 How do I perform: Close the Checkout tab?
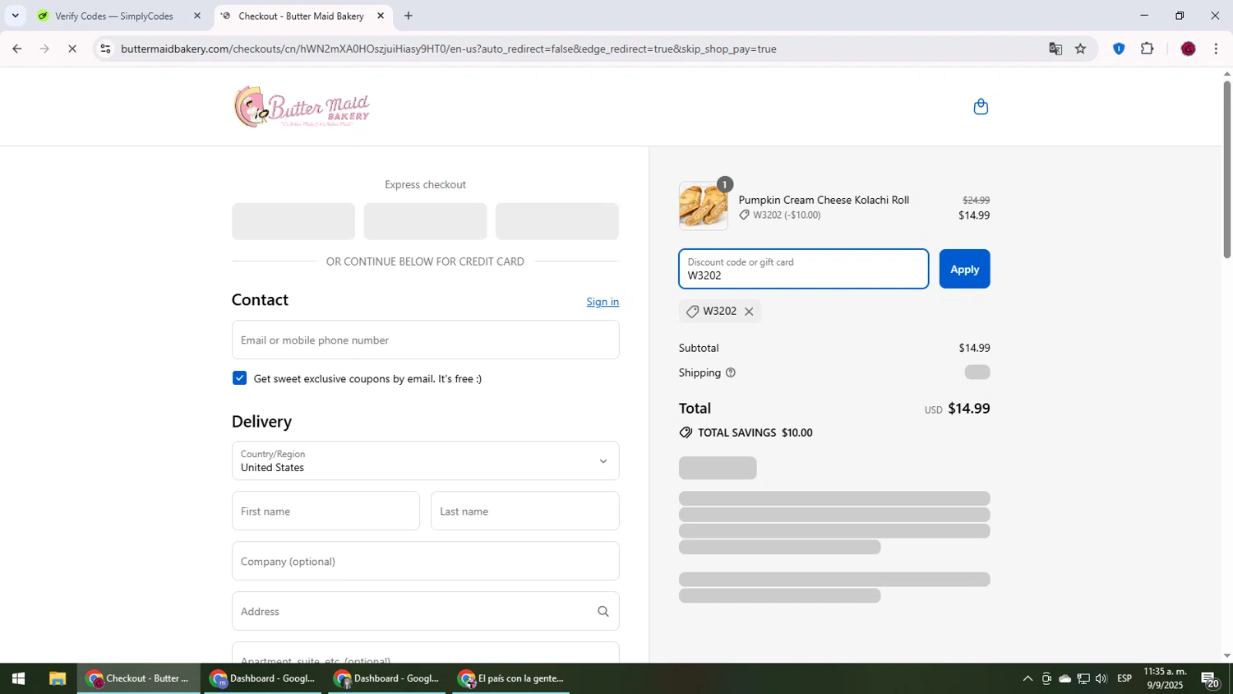pyautogui.click(x=381, y=16)
